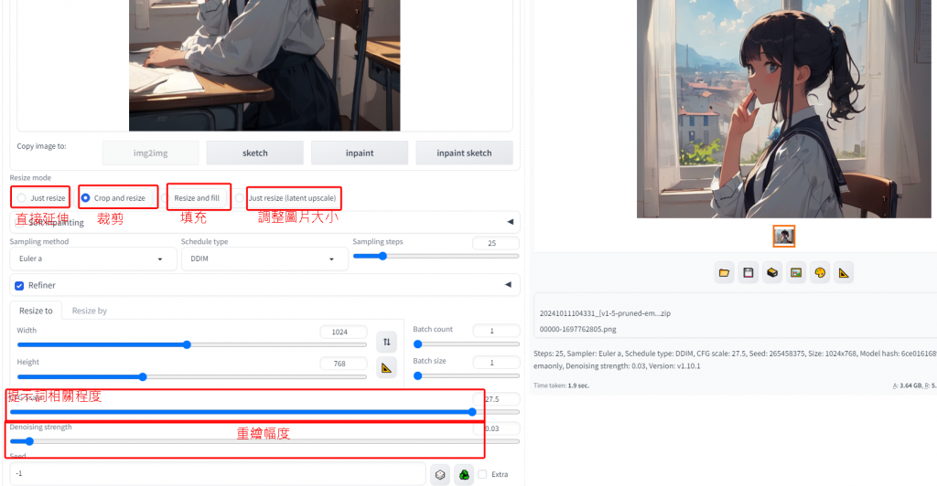
Task: Download the 00000-1697762805.png file link
Action: (578, 329)
